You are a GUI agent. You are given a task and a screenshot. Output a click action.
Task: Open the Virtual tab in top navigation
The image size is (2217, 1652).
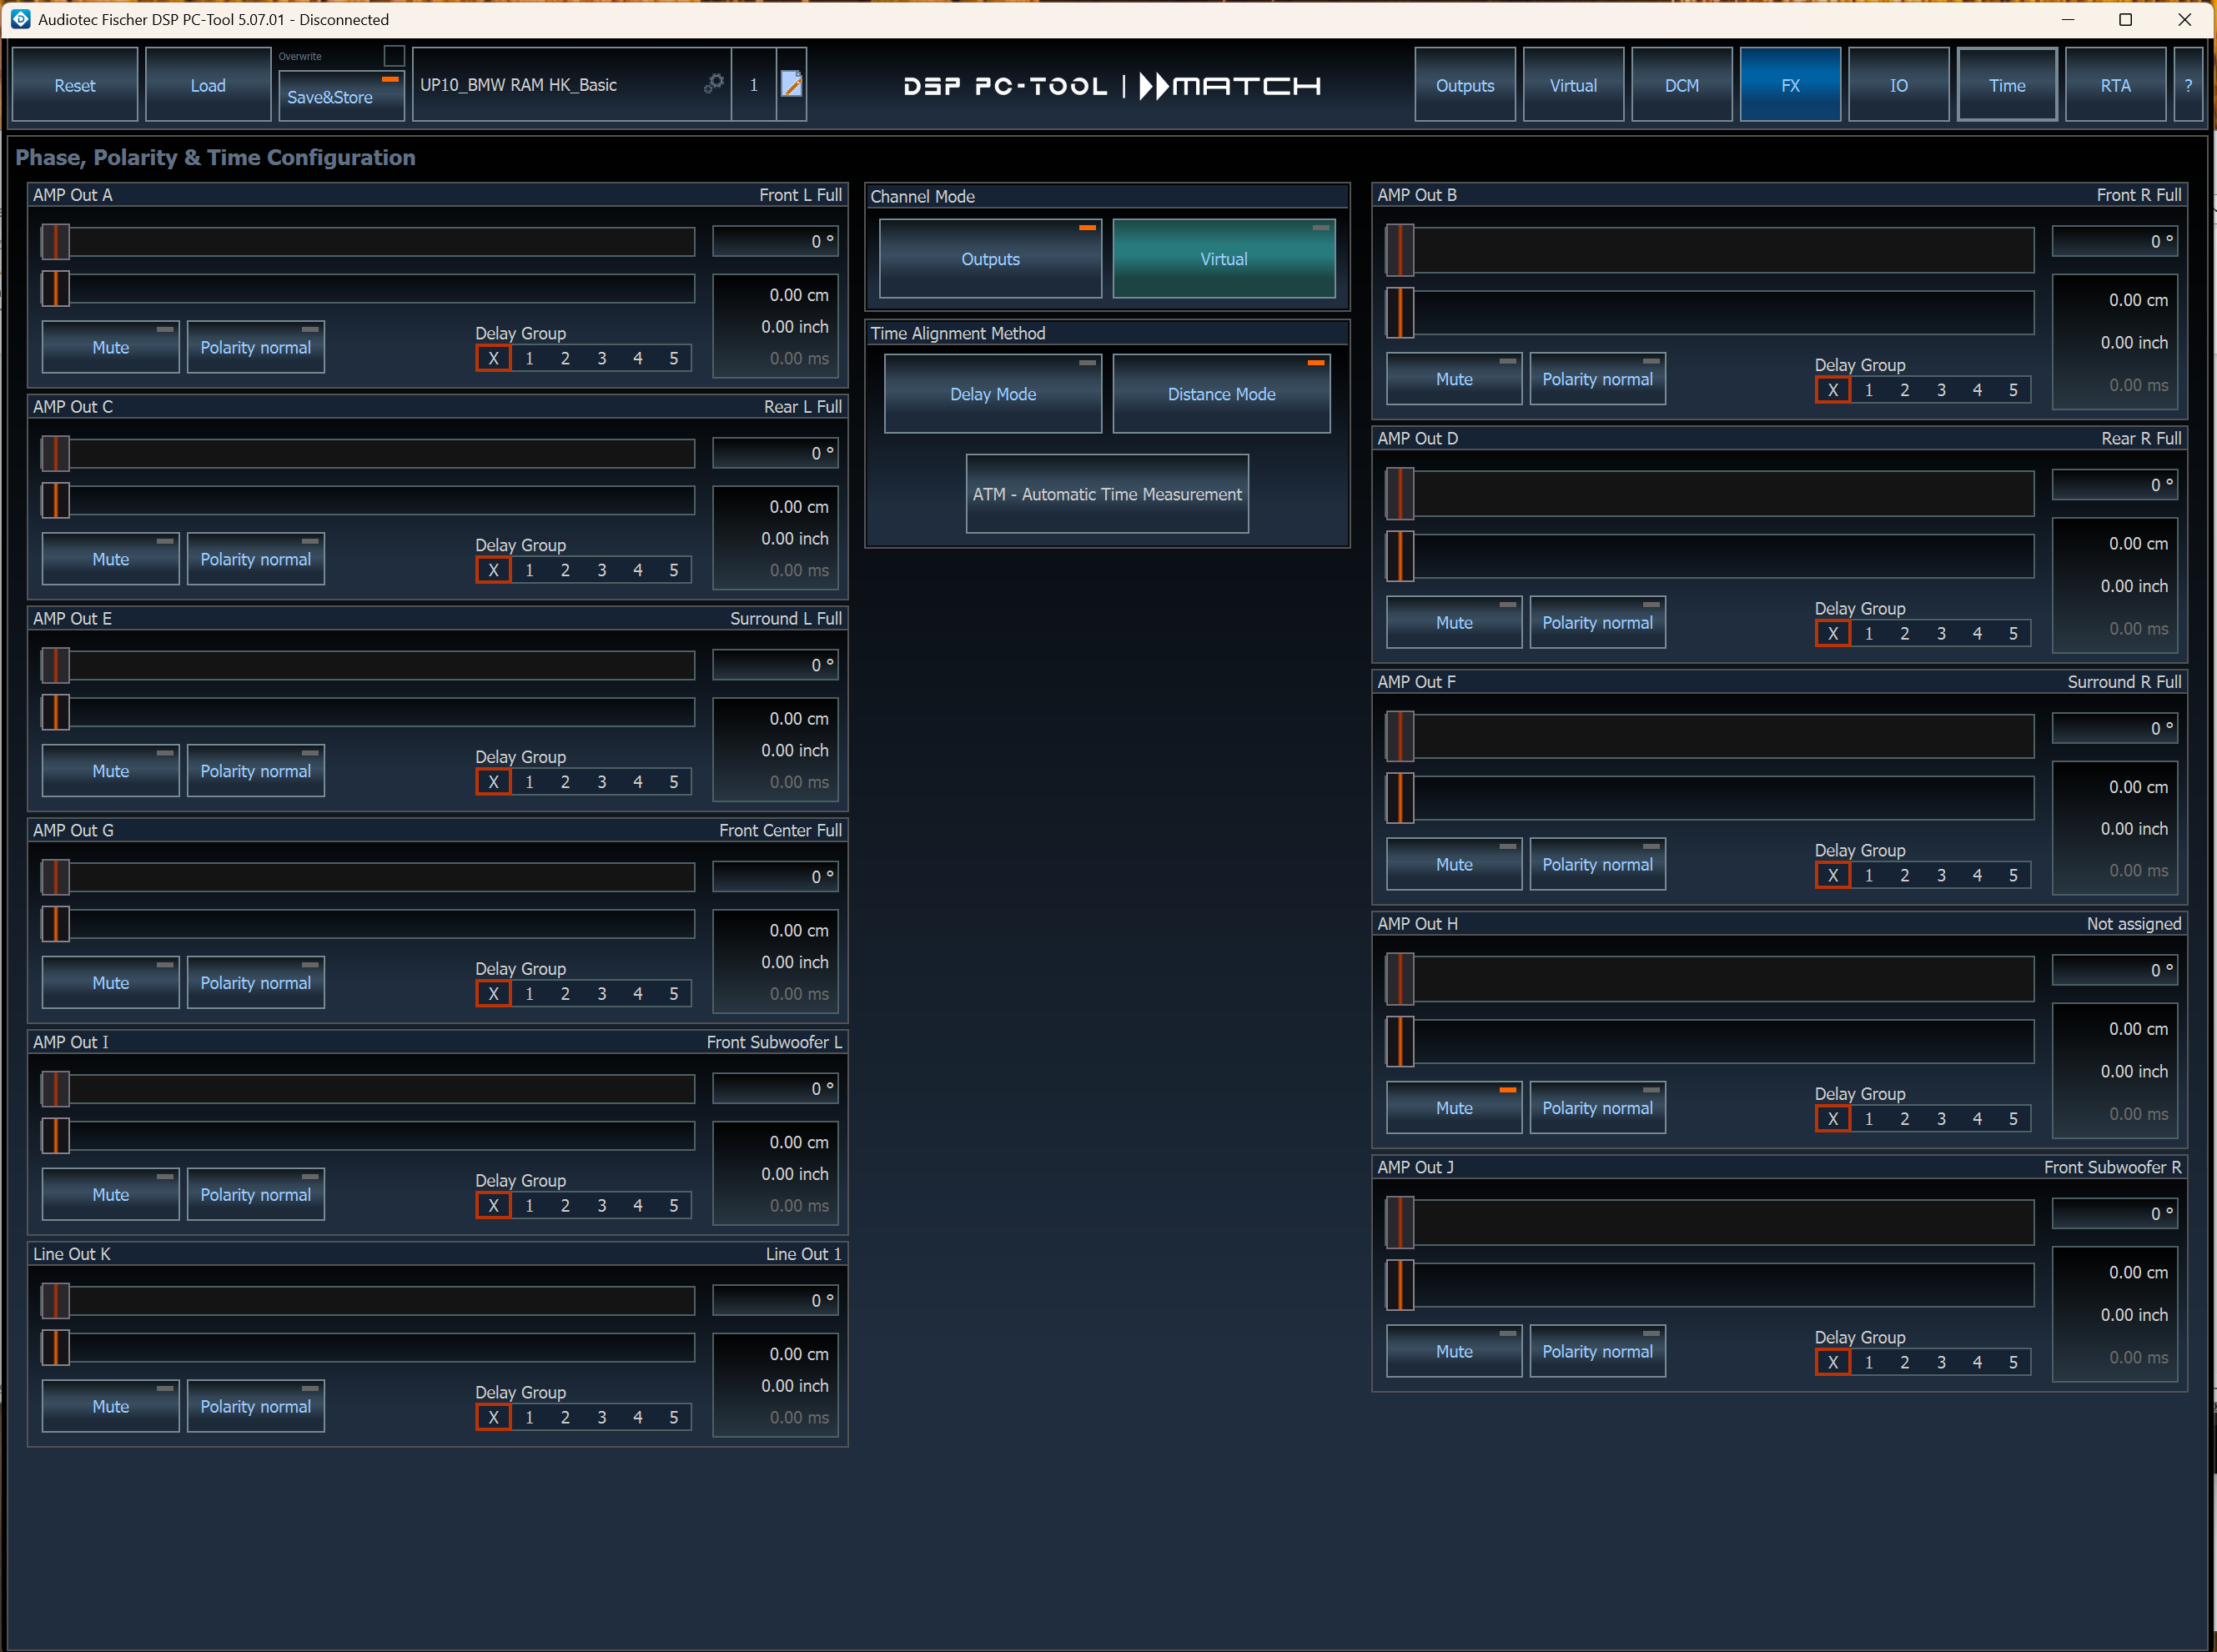point(1573,85)
